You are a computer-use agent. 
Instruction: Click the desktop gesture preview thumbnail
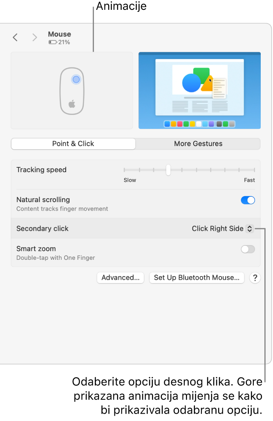coord(199,90)
